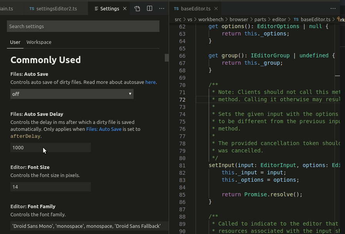Screen dimensions: 345x234
Task: Click the Split Editor icon on the Settings tab
Action: click(150, 8)
